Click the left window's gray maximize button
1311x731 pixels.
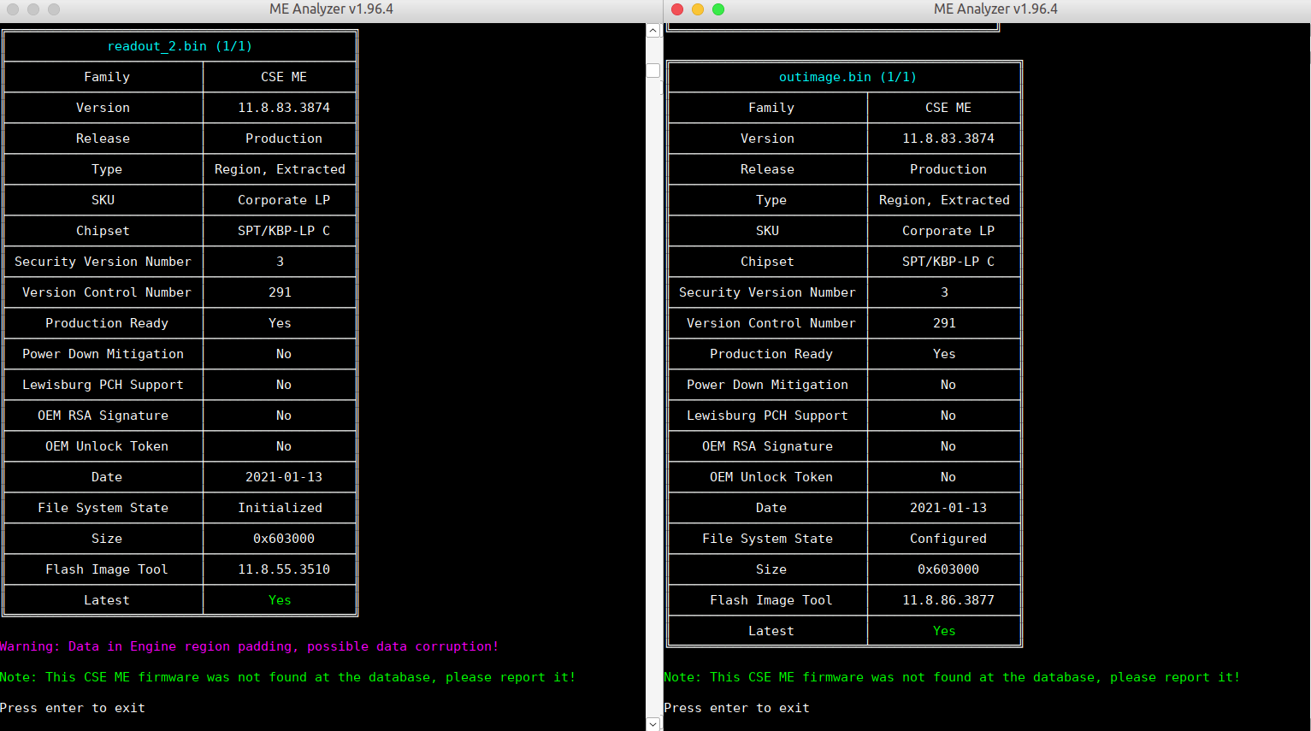(x=54, y=9)
